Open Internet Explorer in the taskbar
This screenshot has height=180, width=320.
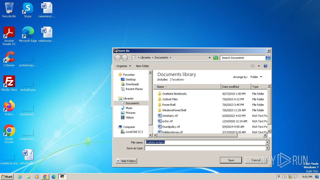(20, 177)
